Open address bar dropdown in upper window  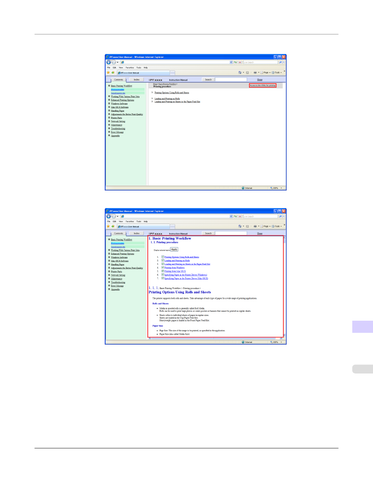coord(231,62)
